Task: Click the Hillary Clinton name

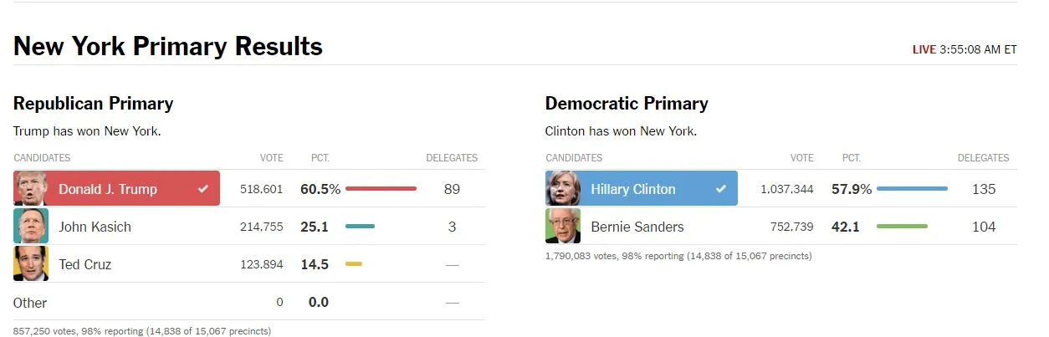Action: pos(632,189)
